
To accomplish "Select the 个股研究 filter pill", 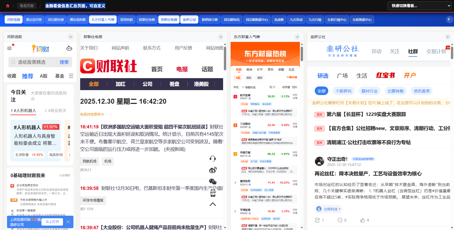I will 344,91.
